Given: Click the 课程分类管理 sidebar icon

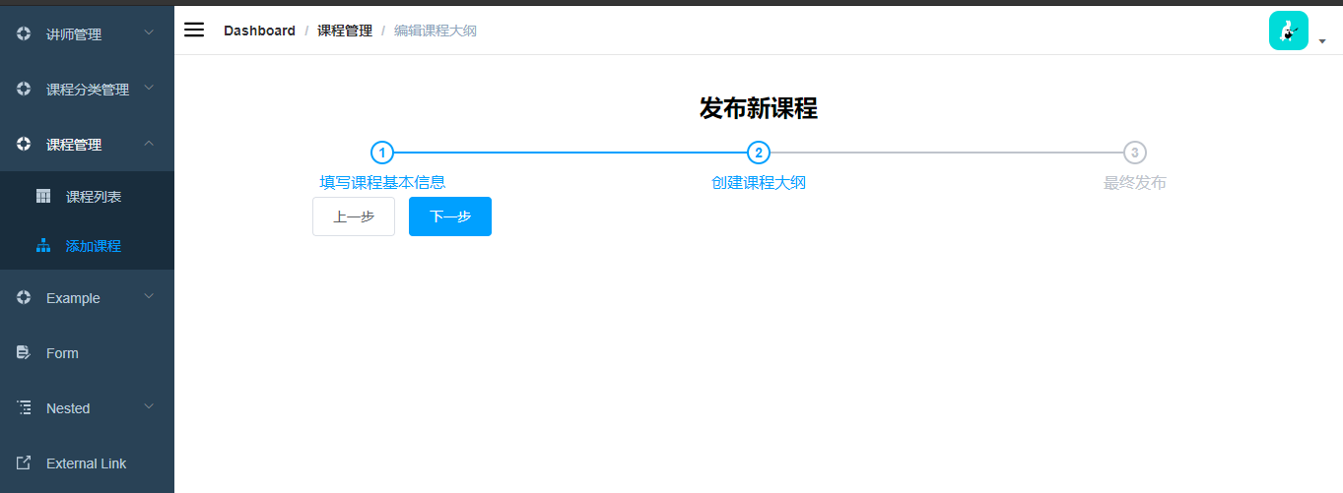Looking at the screenshot, I should pyautogui.click(x=25, y=89).
